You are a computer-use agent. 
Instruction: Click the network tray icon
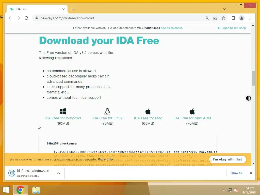(x=230, y=190)
